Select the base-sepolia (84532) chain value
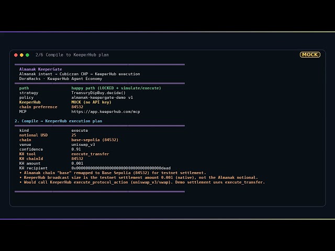Screen dimensions: 335x251 pyautogui.click(x=95, y=140)
